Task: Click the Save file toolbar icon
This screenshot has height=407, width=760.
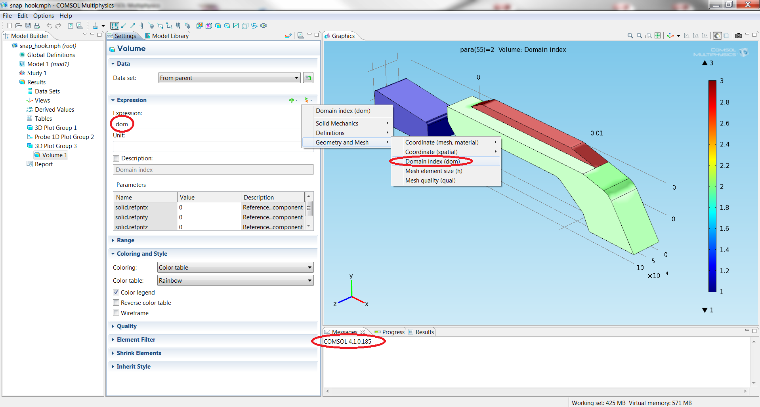Action: [28, 26]
